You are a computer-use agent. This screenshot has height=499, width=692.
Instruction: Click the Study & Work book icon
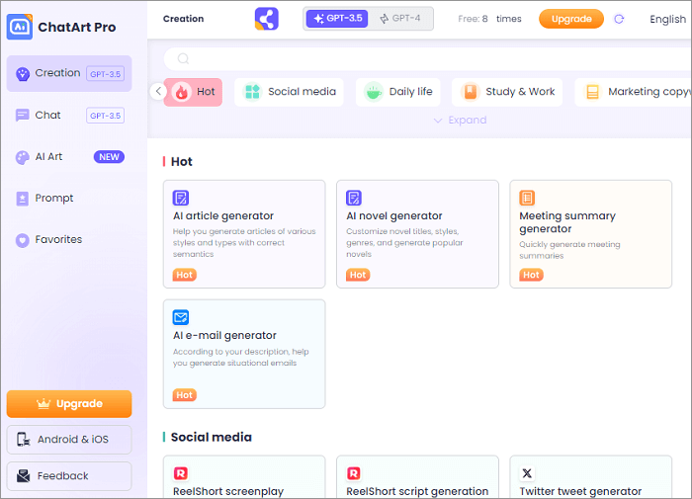[470, 92]
